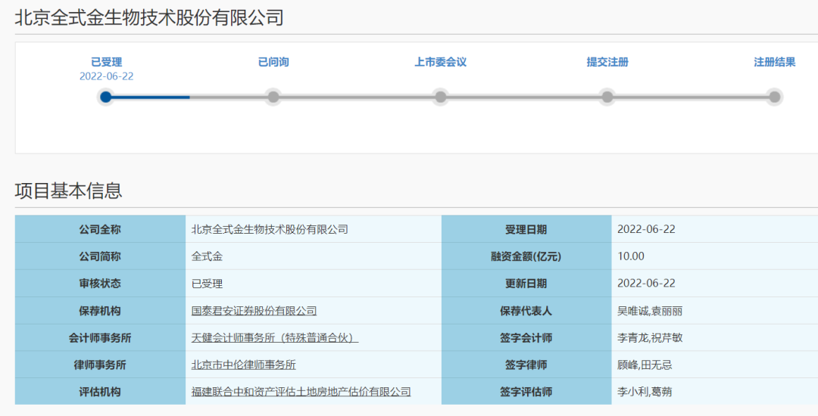Screen dimensions: 818x416
Task: Click the 受理日期 value 2022-06-22
Action: (x=646, y=229)
